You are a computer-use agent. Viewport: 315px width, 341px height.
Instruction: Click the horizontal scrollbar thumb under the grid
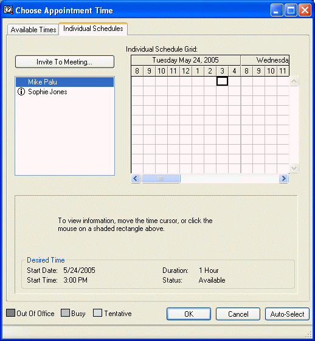(x=161, y=179)
